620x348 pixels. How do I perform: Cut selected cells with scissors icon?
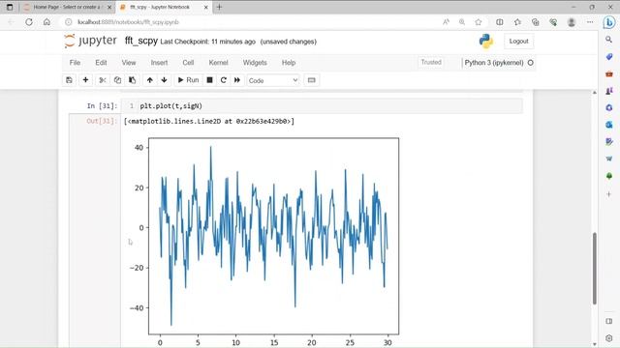(x=103, y=80)
